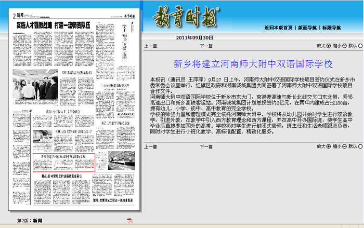Click 上一篇 link above the article title
Viewport: 364px width, 228px height.
tap(151, 46)
